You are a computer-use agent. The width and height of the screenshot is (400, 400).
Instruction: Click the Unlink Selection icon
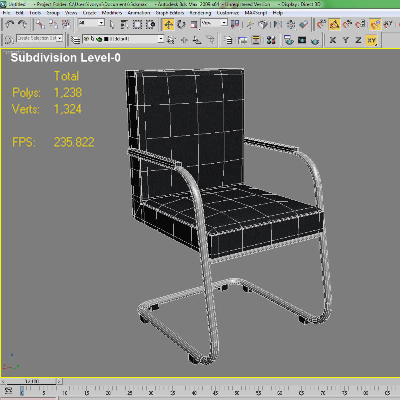point(53,24)
